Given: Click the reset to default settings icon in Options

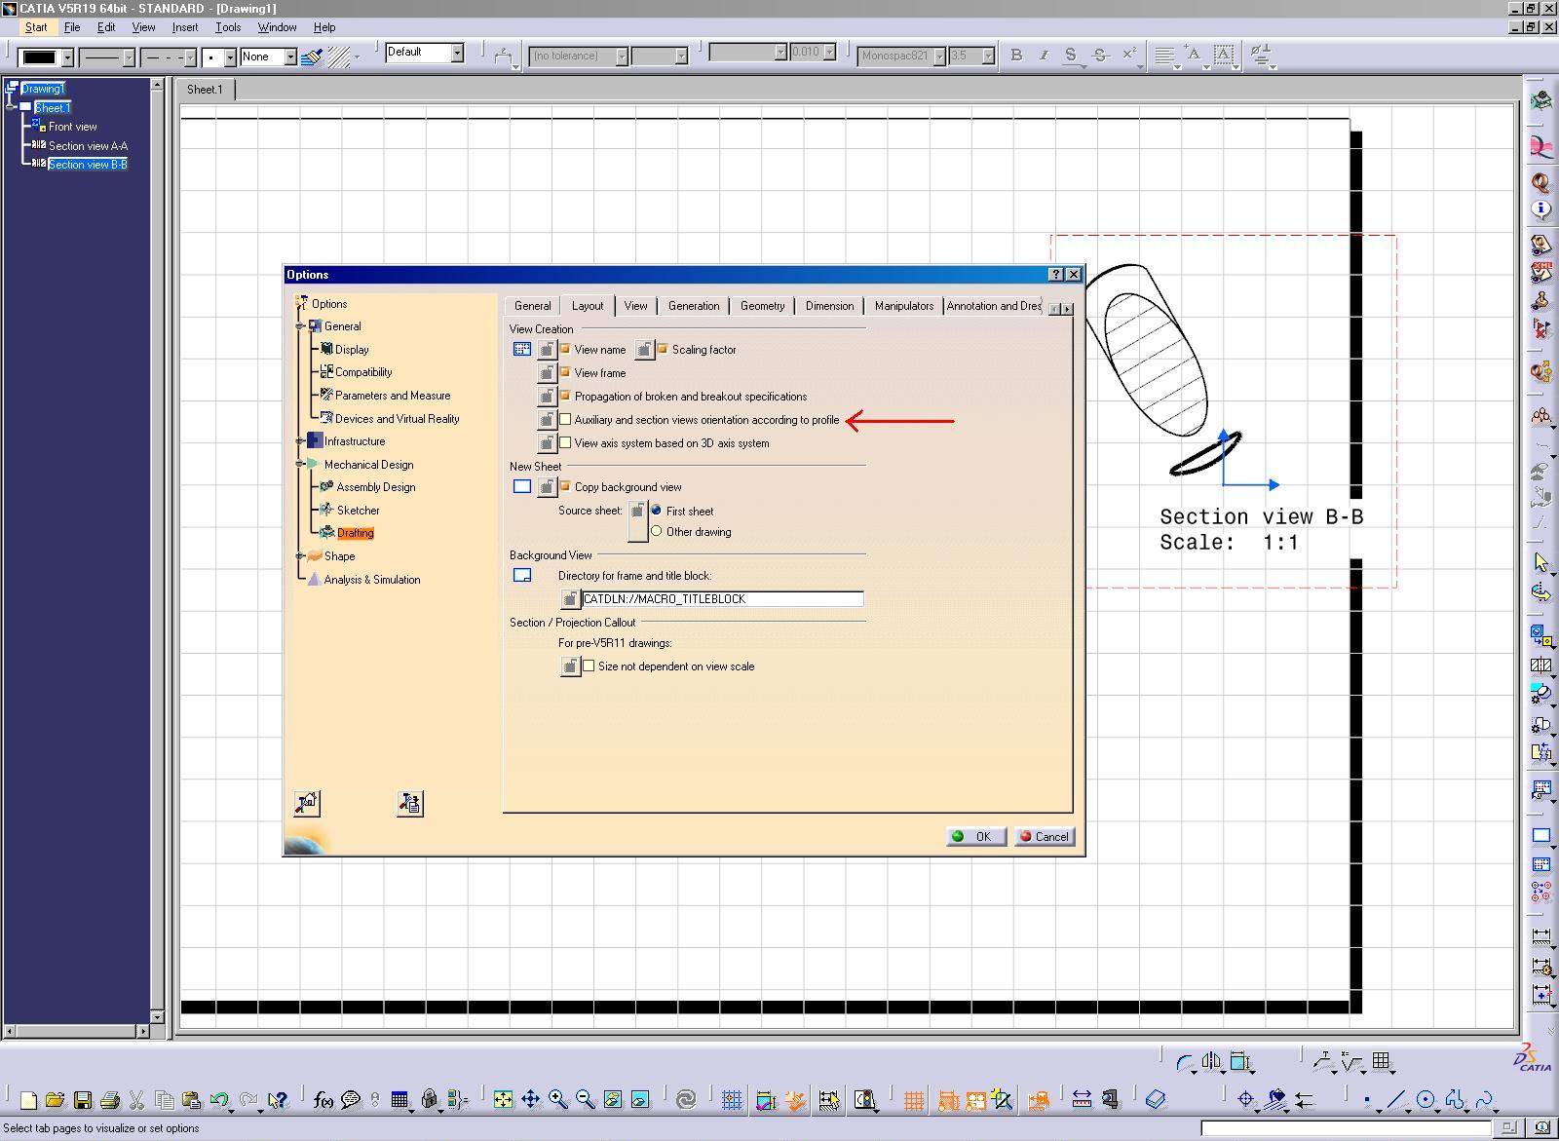Looking at the screenshot, I should (x=307, y=803).
